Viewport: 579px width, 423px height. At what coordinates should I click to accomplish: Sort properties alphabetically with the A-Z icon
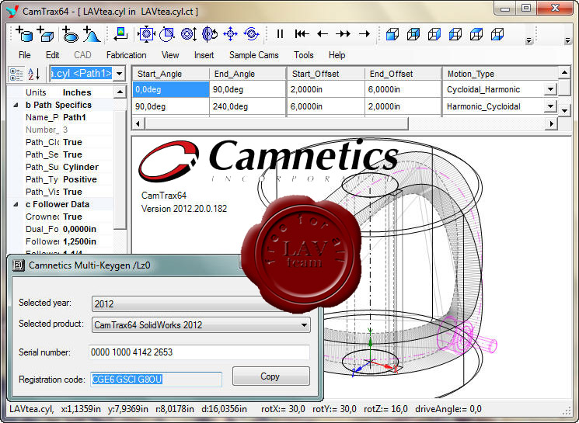(34, 75)
